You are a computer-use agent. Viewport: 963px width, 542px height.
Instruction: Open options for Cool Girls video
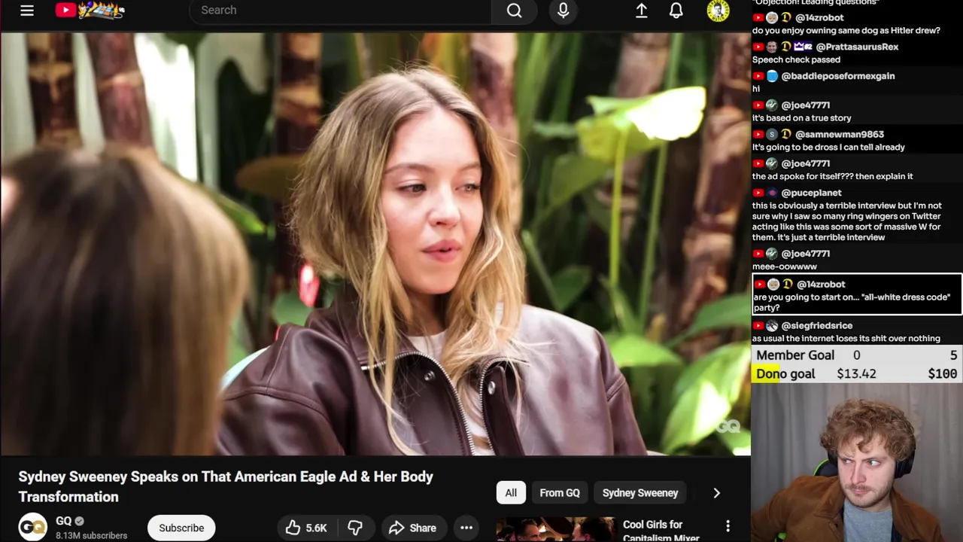[x=728, y=525]
